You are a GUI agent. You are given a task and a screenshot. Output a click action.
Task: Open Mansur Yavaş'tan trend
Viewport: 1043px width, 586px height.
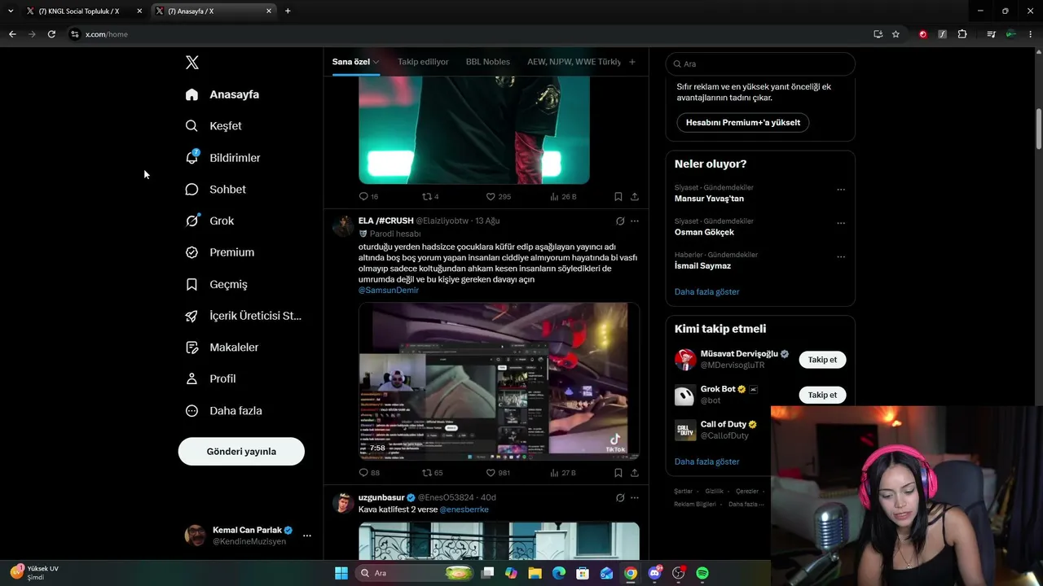point(709,199)
